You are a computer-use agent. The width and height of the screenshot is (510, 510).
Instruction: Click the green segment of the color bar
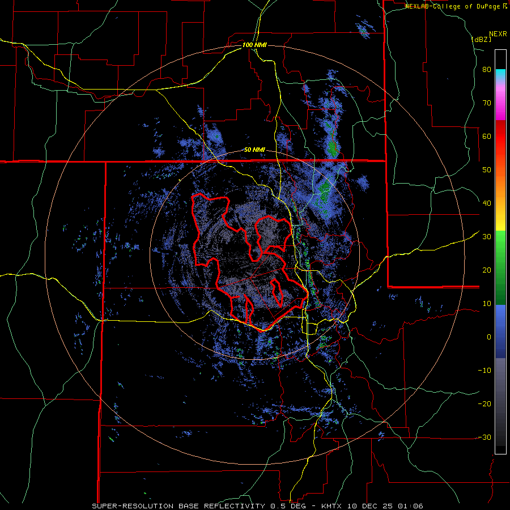[x=500, y=267]
